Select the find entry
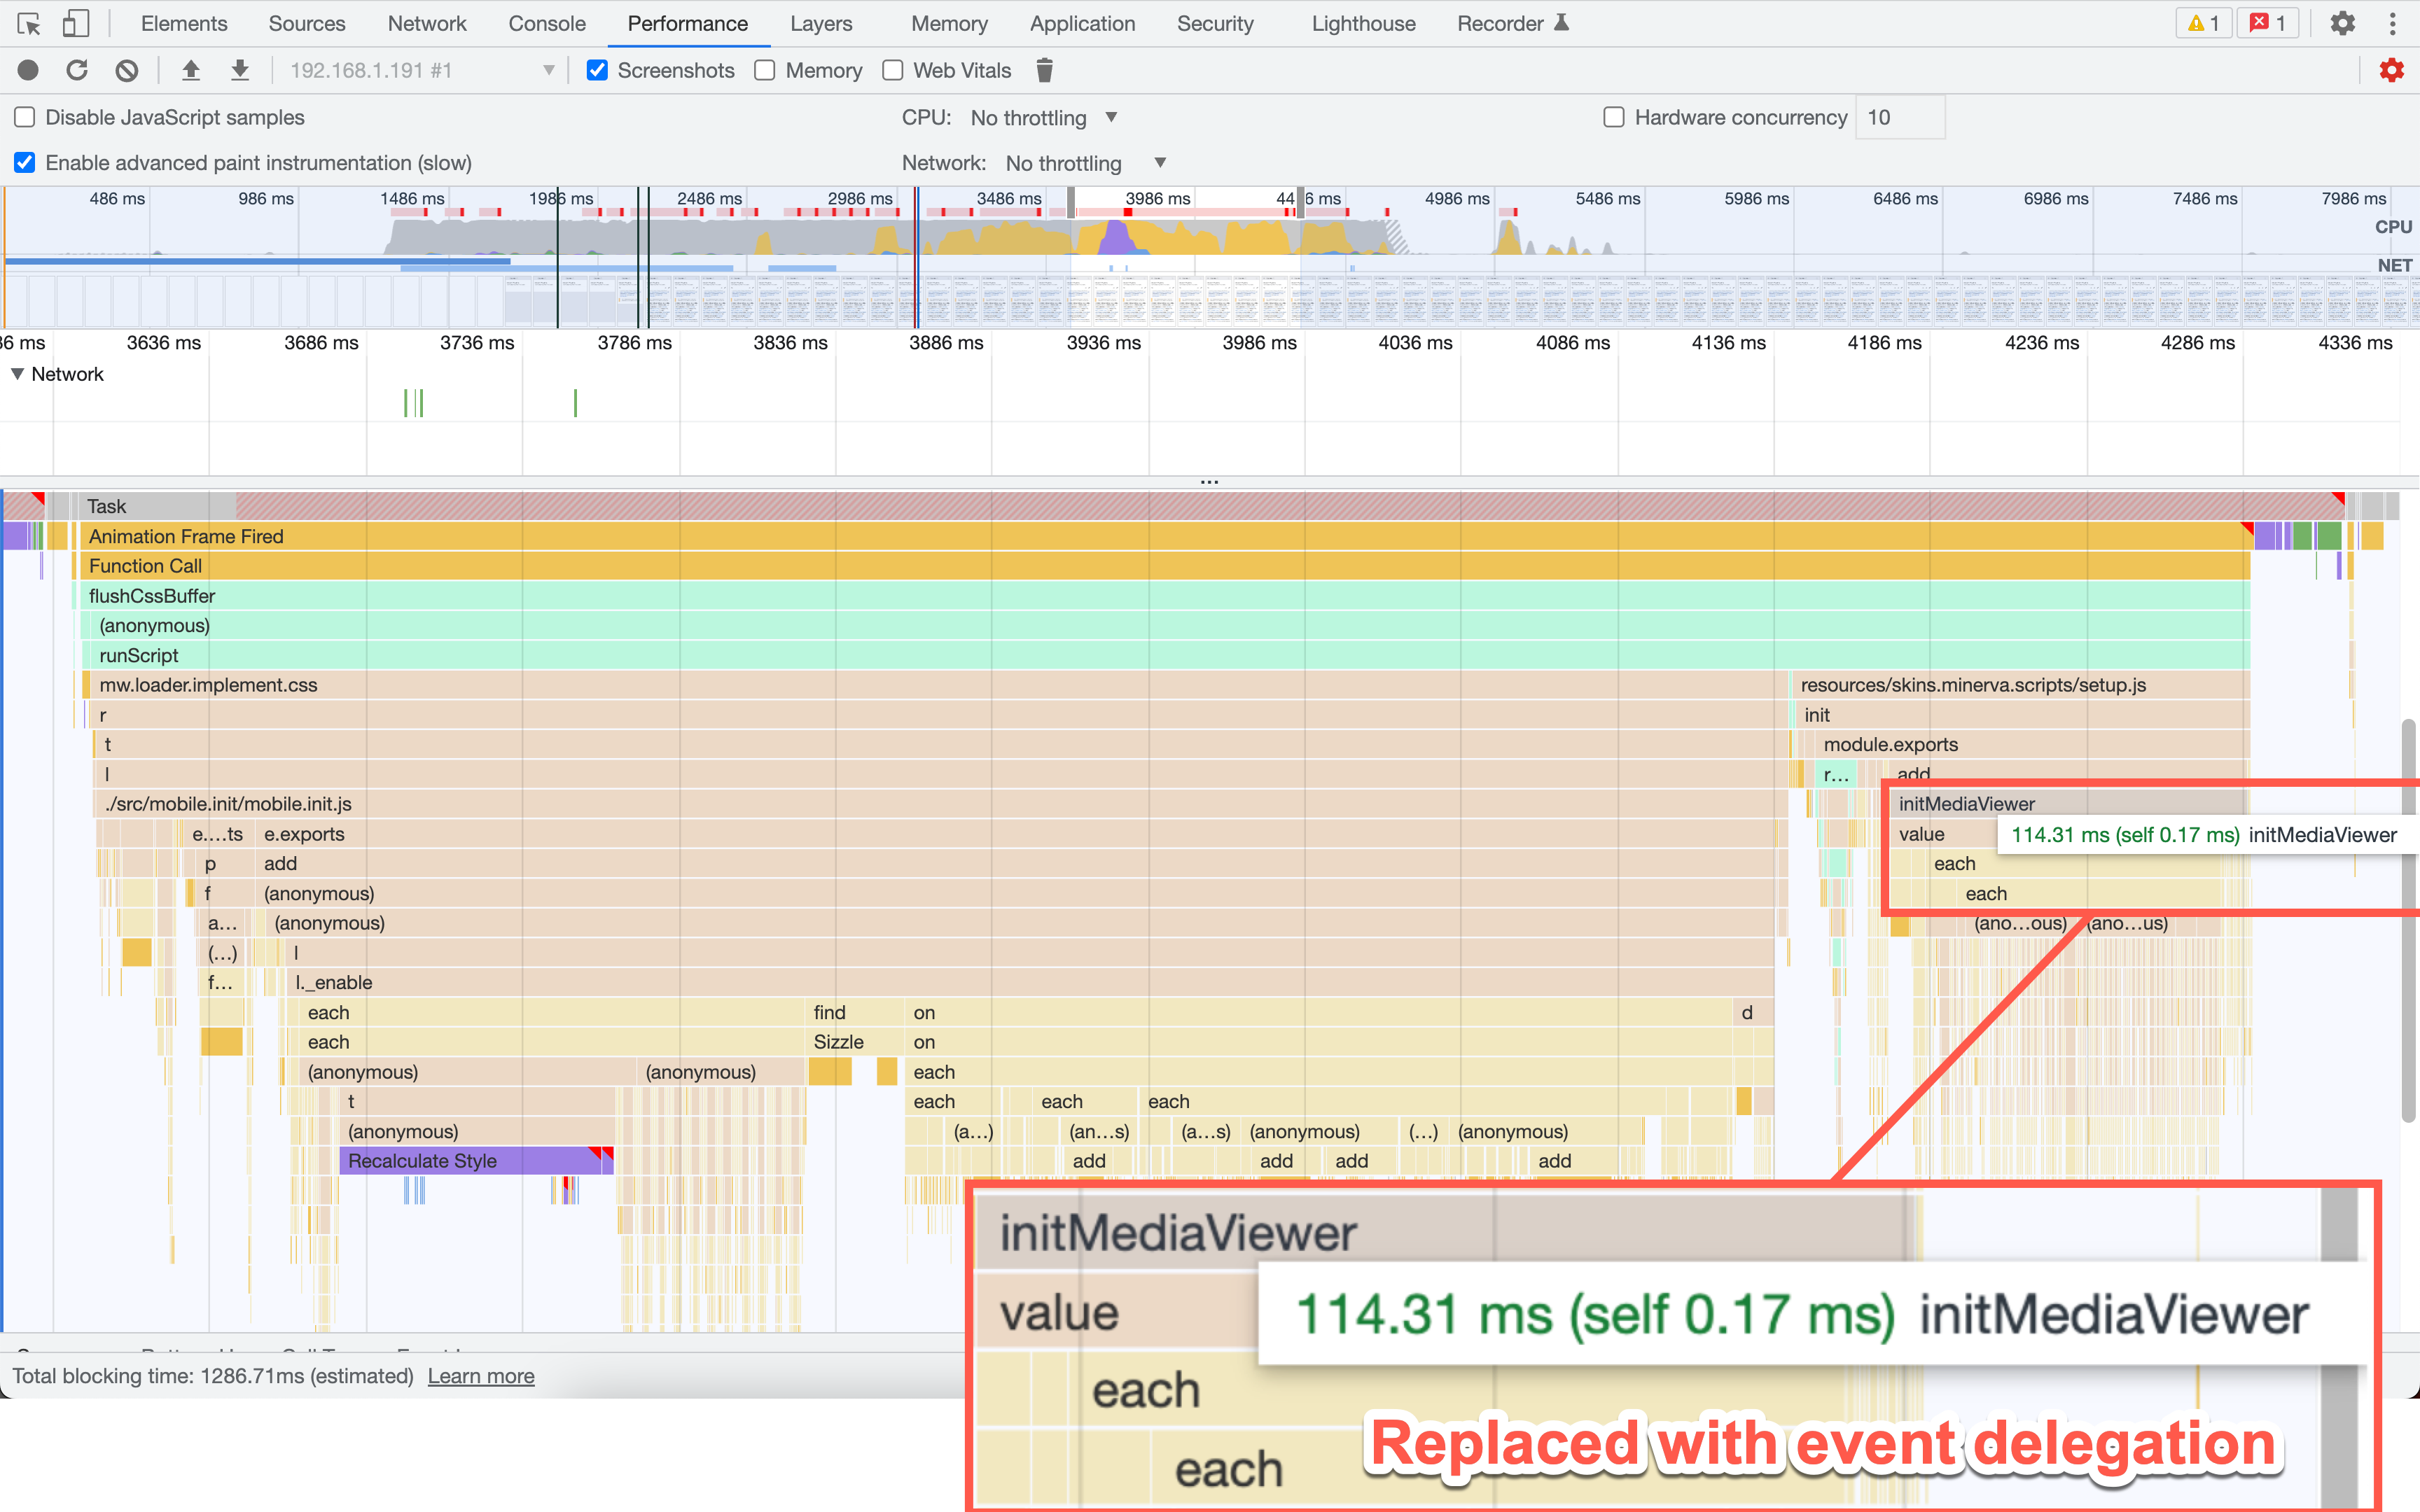 [855, 1012]
